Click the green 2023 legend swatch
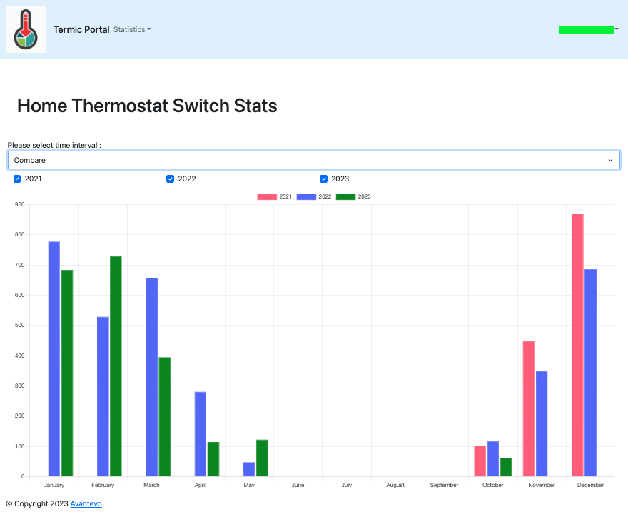The image size is (628, 512). 345,196
